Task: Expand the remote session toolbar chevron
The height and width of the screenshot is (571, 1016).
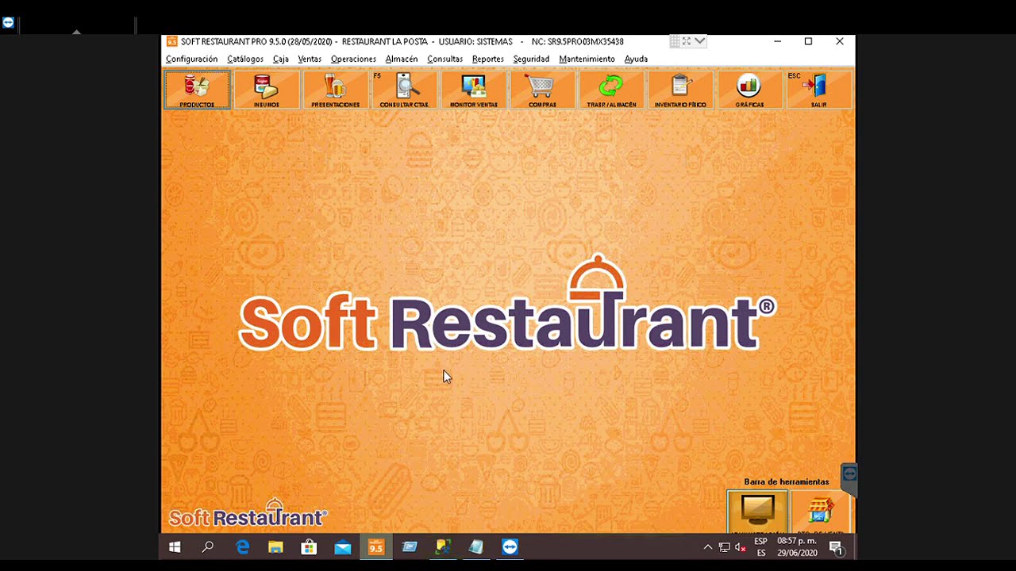Action: [700, 41]
